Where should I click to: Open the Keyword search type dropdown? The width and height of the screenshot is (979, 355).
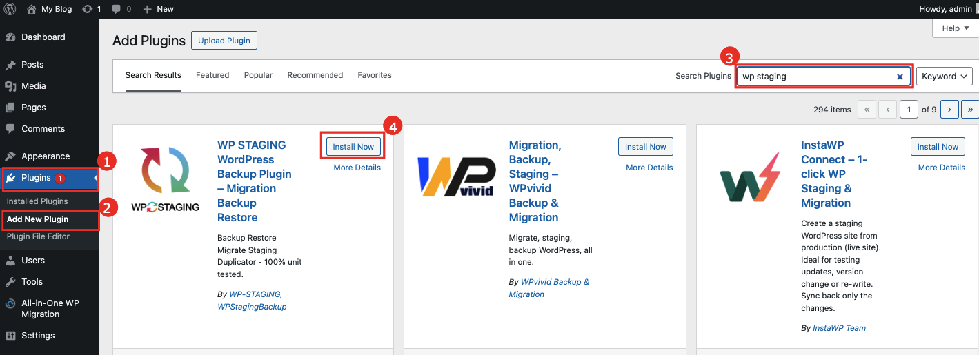click(x=945, y=77)
